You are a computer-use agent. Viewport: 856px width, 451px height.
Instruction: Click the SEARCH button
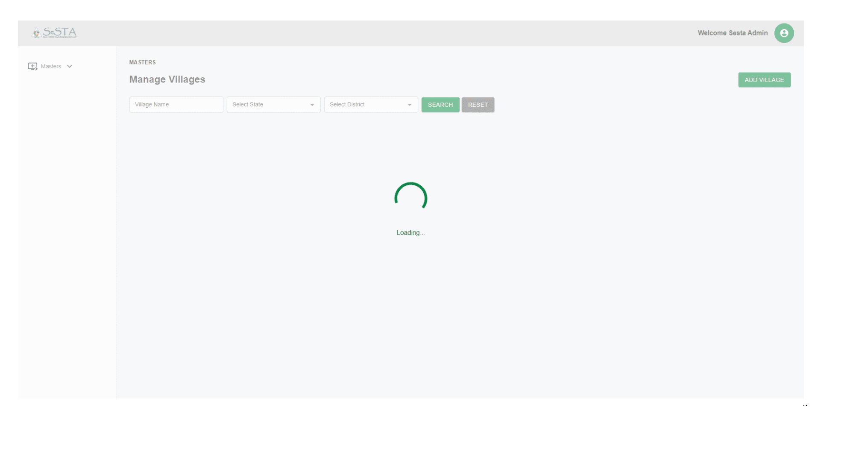tap(440, 105)
